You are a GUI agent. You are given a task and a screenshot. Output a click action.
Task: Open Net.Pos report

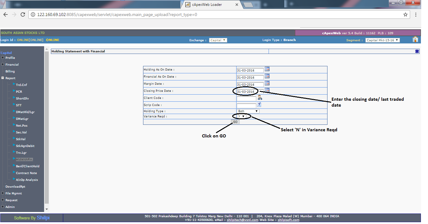click(x=22, y=125)
